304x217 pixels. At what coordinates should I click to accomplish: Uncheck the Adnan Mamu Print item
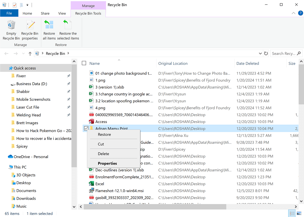(x=86, y=128)
